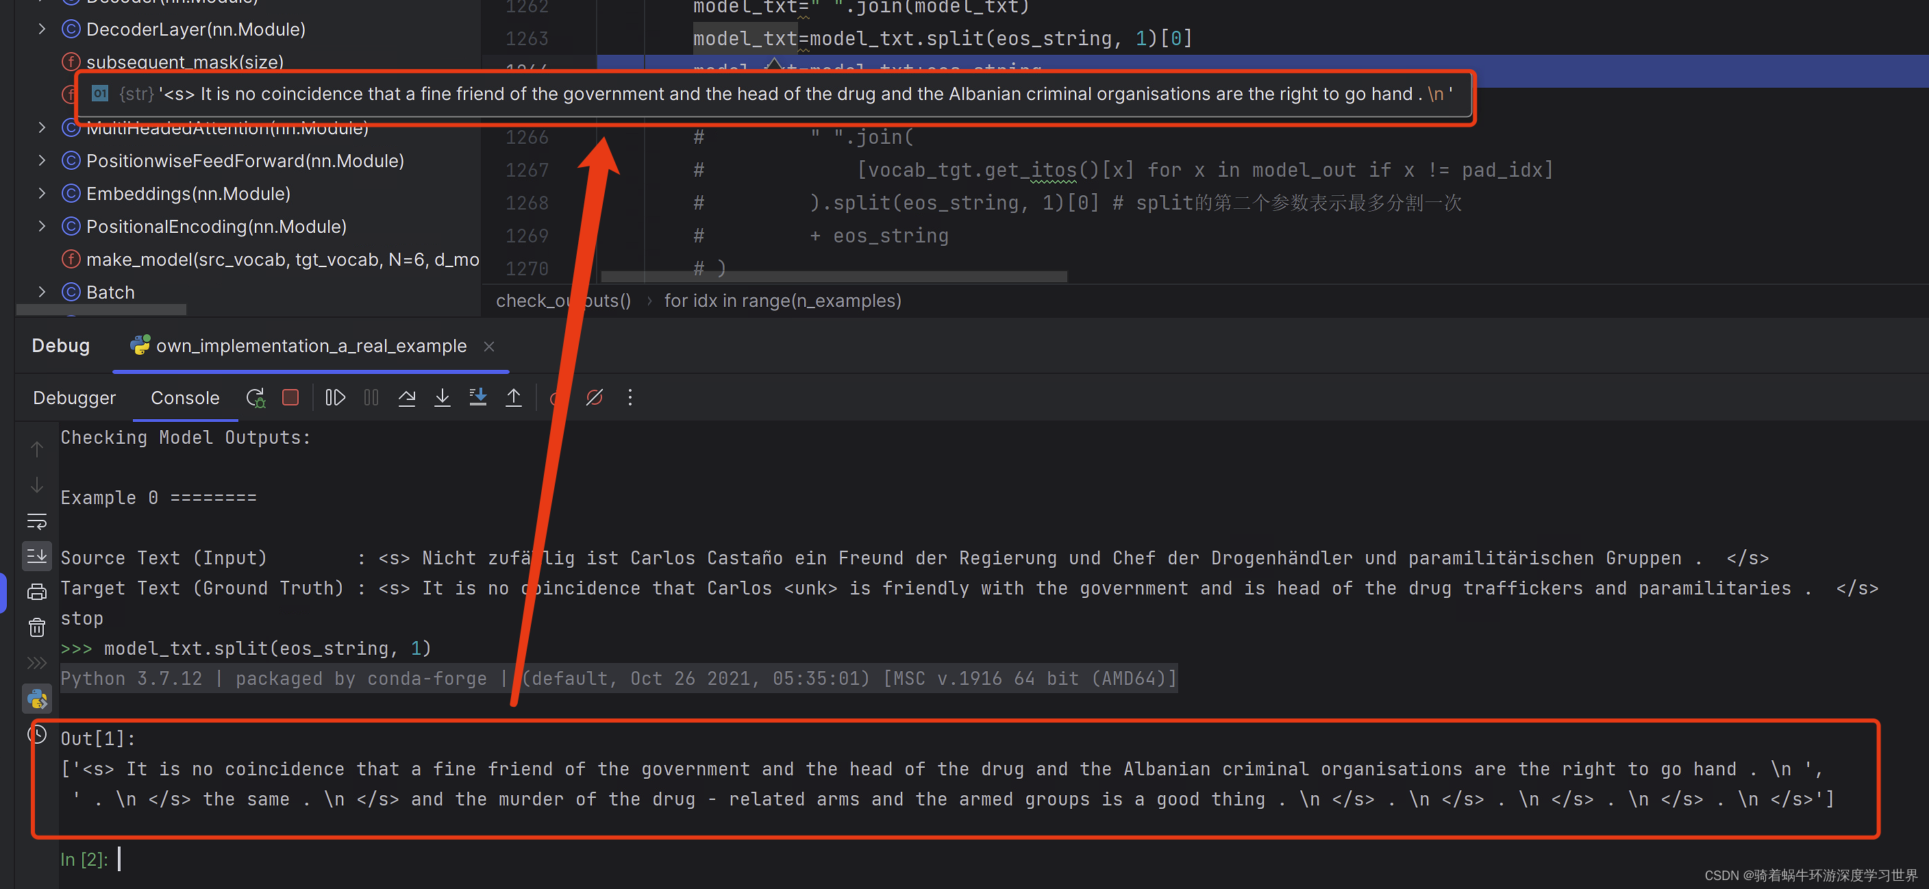Click the Target Text (Ground Truth) console line

click(969, 588)
